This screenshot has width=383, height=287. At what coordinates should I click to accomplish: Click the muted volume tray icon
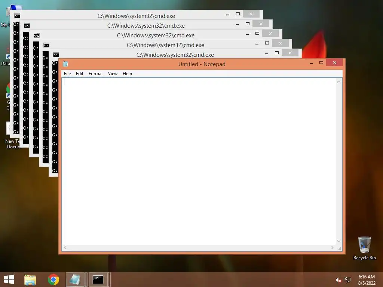tap(338, 280)
